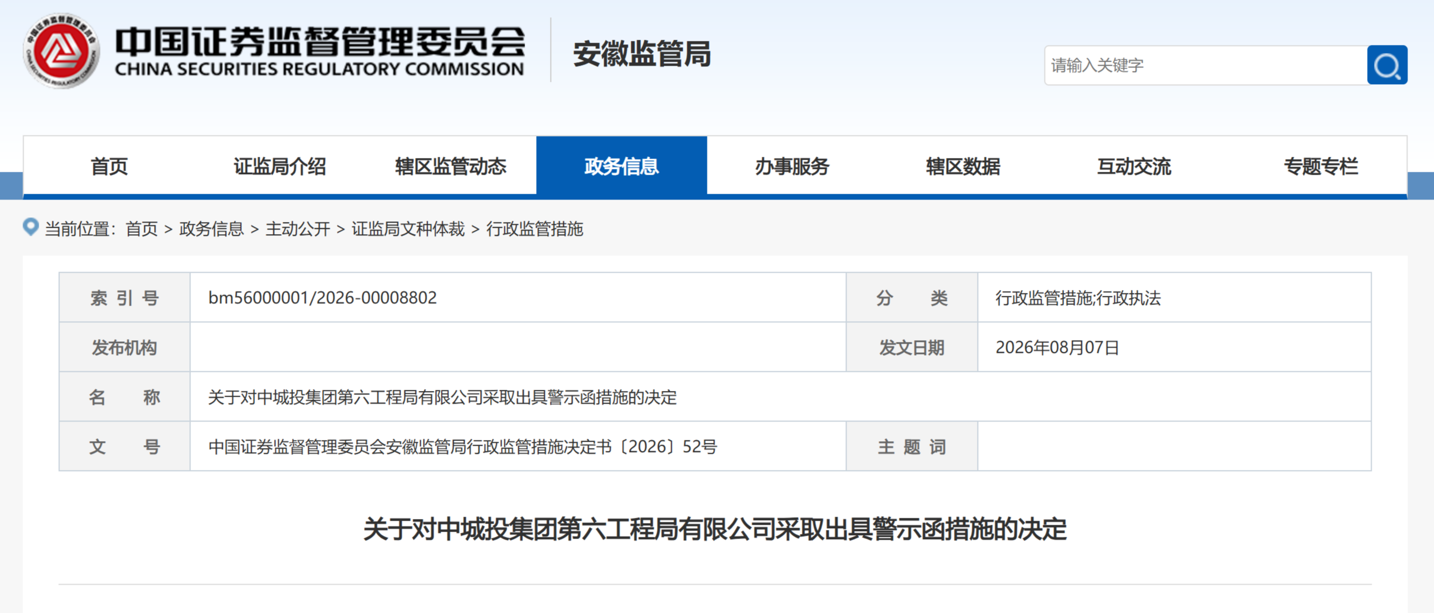Follow the 证监局文种体裁 breadcrumb link
Screen dimensions: 1434x613
tap(408, 229)
